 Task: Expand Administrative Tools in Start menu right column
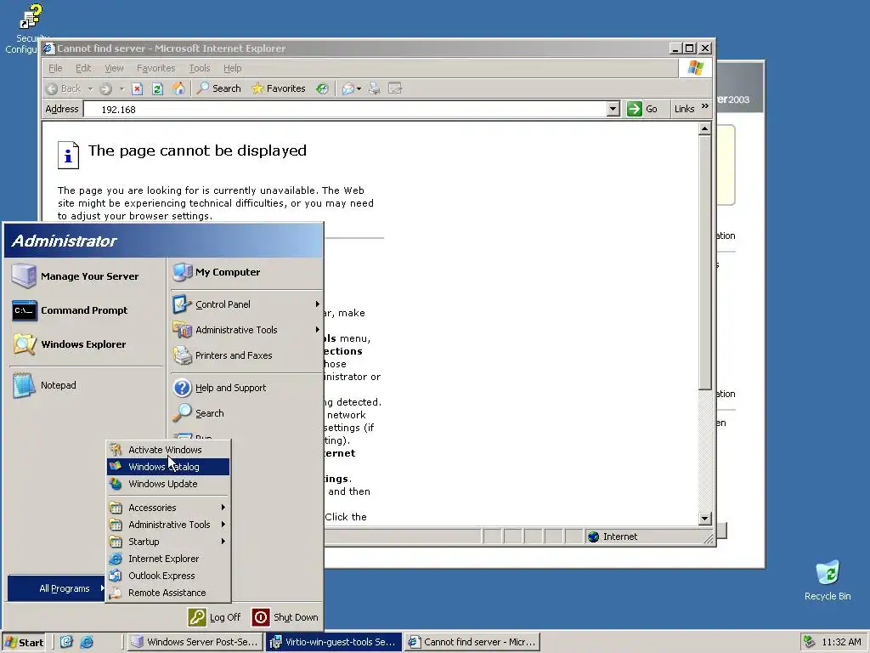pos(246,330)
